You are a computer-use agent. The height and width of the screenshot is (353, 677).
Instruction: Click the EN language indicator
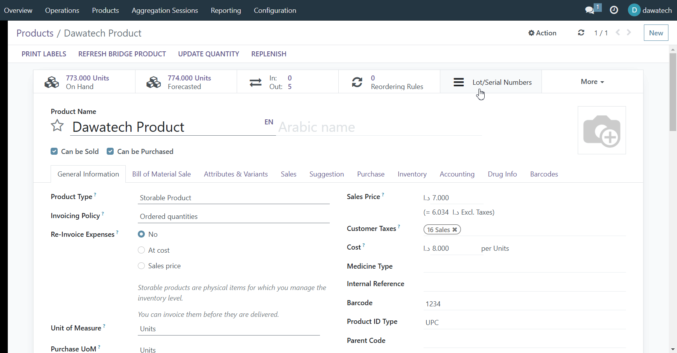pos(269,122)
